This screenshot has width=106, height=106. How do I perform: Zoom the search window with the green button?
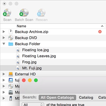tap(36, 80)
